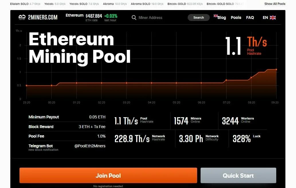Open the Pools menu item
This screenshot has height=188, width=296.
(236, 17)
